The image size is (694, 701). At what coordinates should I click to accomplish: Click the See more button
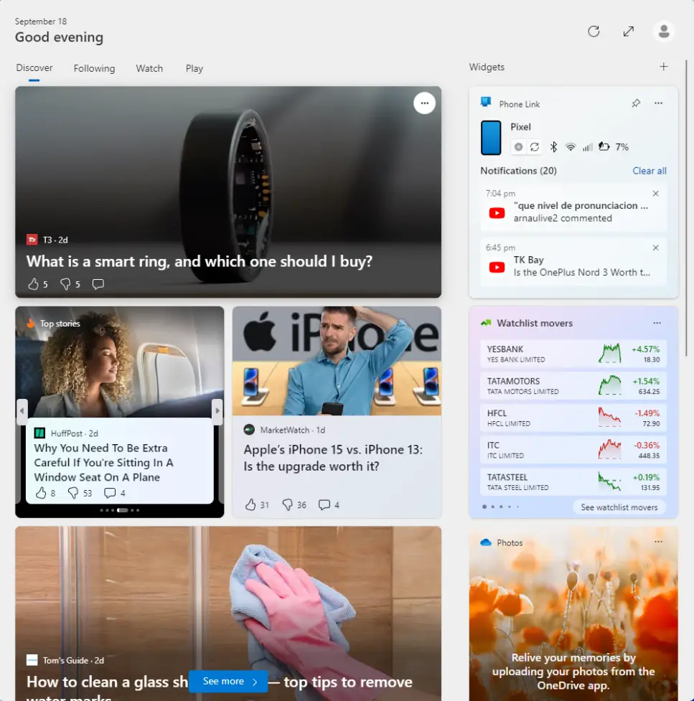click(x=228, y=682)
